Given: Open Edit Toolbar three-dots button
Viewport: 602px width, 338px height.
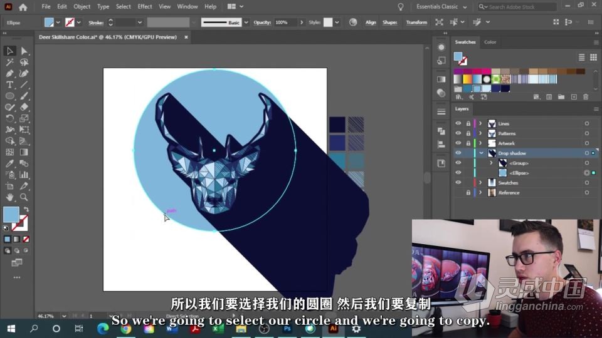Looking at the screenshot, I should point(17,277).
